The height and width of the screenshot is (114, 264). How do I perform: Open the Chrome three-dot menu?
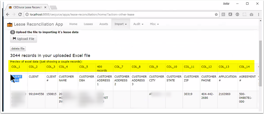259,15
